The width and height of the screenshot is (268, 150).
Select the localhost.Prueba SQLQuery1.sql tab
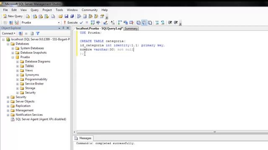click(99, 28)
